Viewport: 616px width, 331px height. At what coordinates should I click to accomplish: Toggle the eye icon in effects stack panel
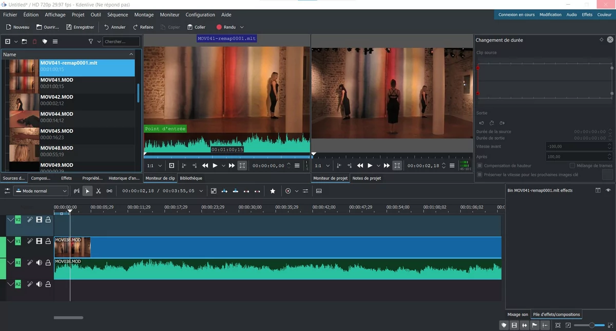(608, 190)
